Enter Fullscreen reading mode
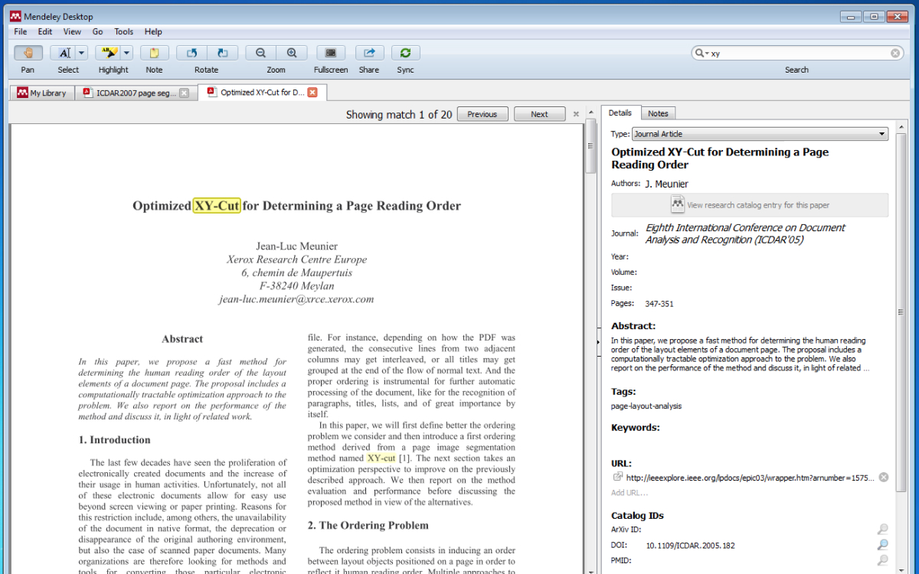 click(x=331, y=53)
